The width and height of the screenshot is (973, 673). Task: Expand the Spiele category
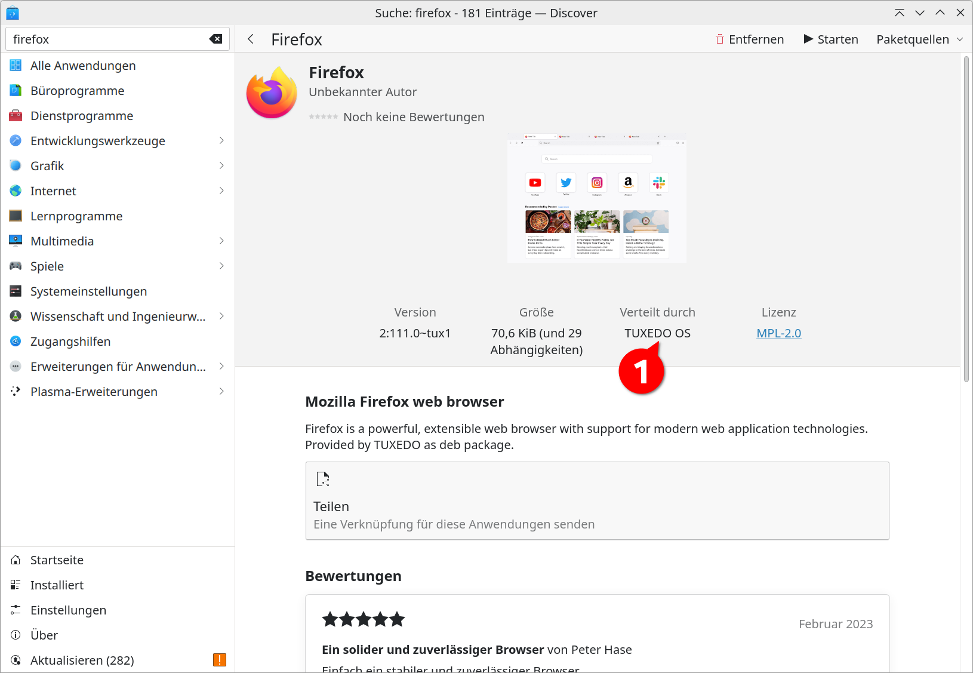[x=221, y=266]
